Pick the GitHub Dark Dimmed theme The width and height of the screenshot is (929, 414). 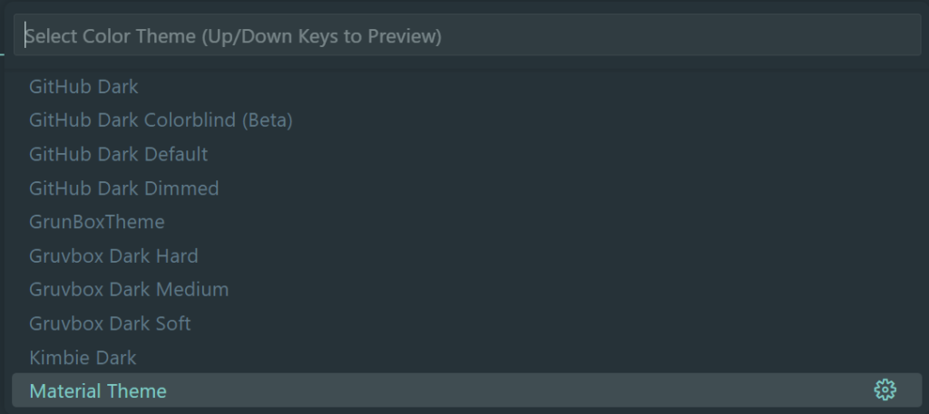pos(124,188)
